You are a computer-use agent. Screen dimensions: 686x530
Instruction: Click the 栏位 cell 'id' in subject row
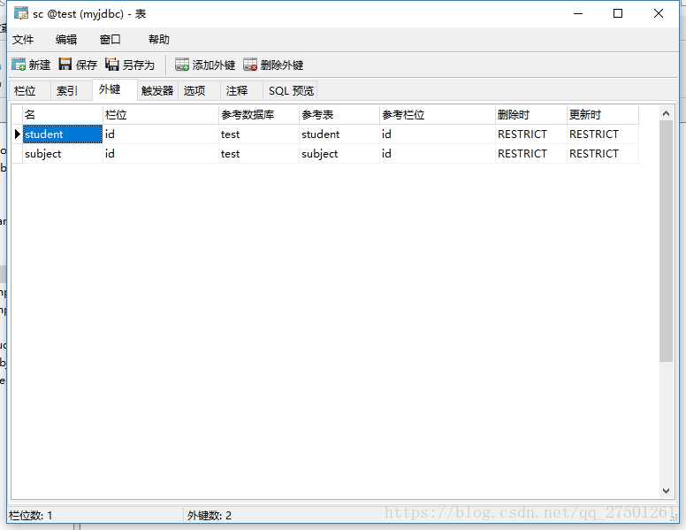pyautogui.click(x=161, y=154)
